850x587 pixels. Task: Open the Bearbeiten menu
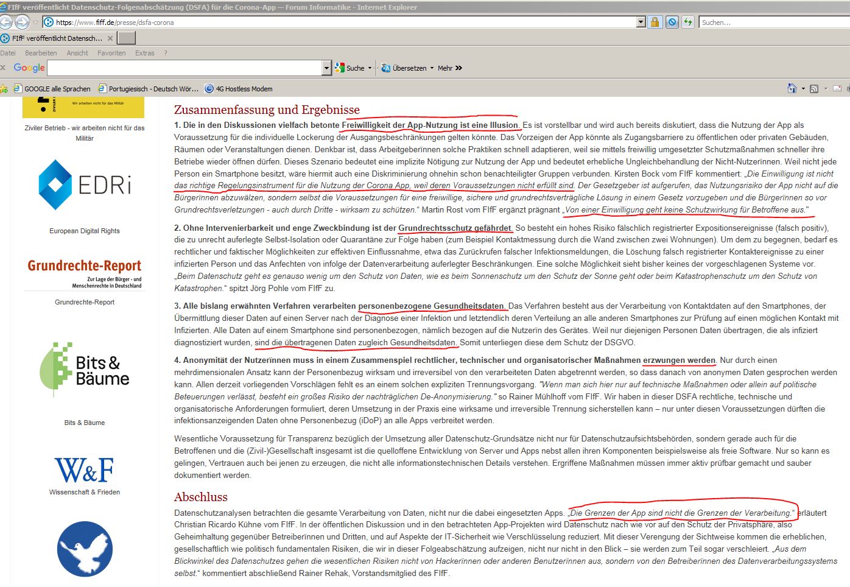pos(41,53)
